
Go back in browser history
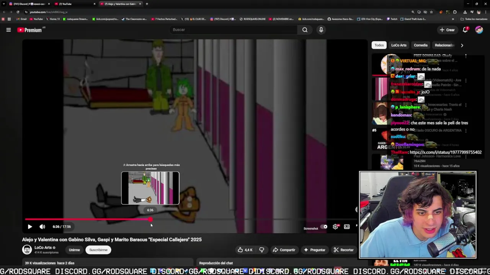(4, 12)
